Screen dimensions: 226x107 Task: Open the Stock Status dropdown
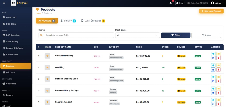pos(137,35)
